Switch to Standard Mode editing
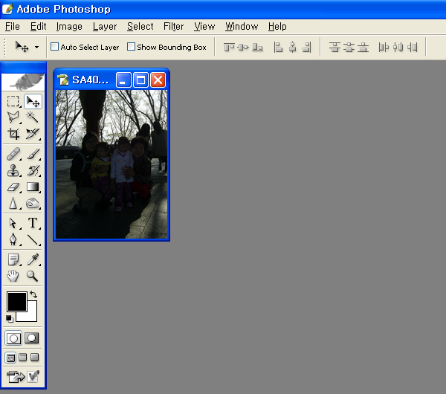Screen dimensions: 446x394 (13, 338)
